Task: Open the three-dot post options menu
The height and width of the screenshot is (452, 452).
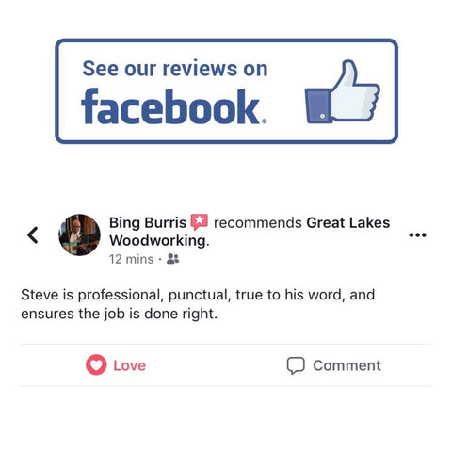Action: [x=417, y=234]
